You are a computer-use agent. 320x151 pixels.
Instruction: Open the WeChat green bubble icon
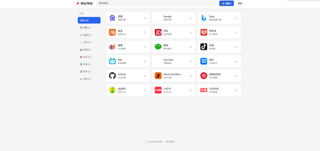point(158,47)
